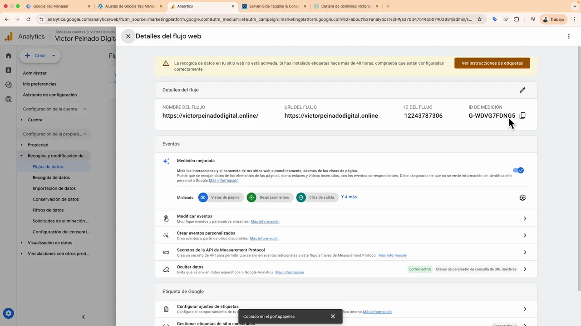Screen dimensions: 581x326
Task: Open enhanced measurement settings gear
Action: [x=522, y=197]
